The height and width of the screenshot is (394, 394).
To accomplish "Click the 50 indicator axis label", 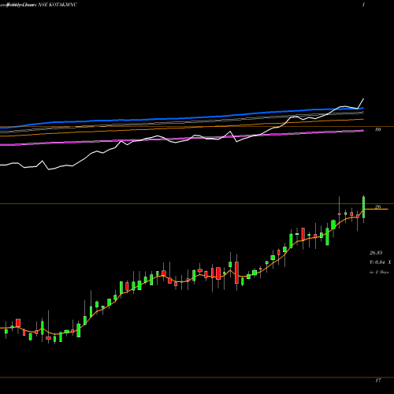I will tap(377, 129).
